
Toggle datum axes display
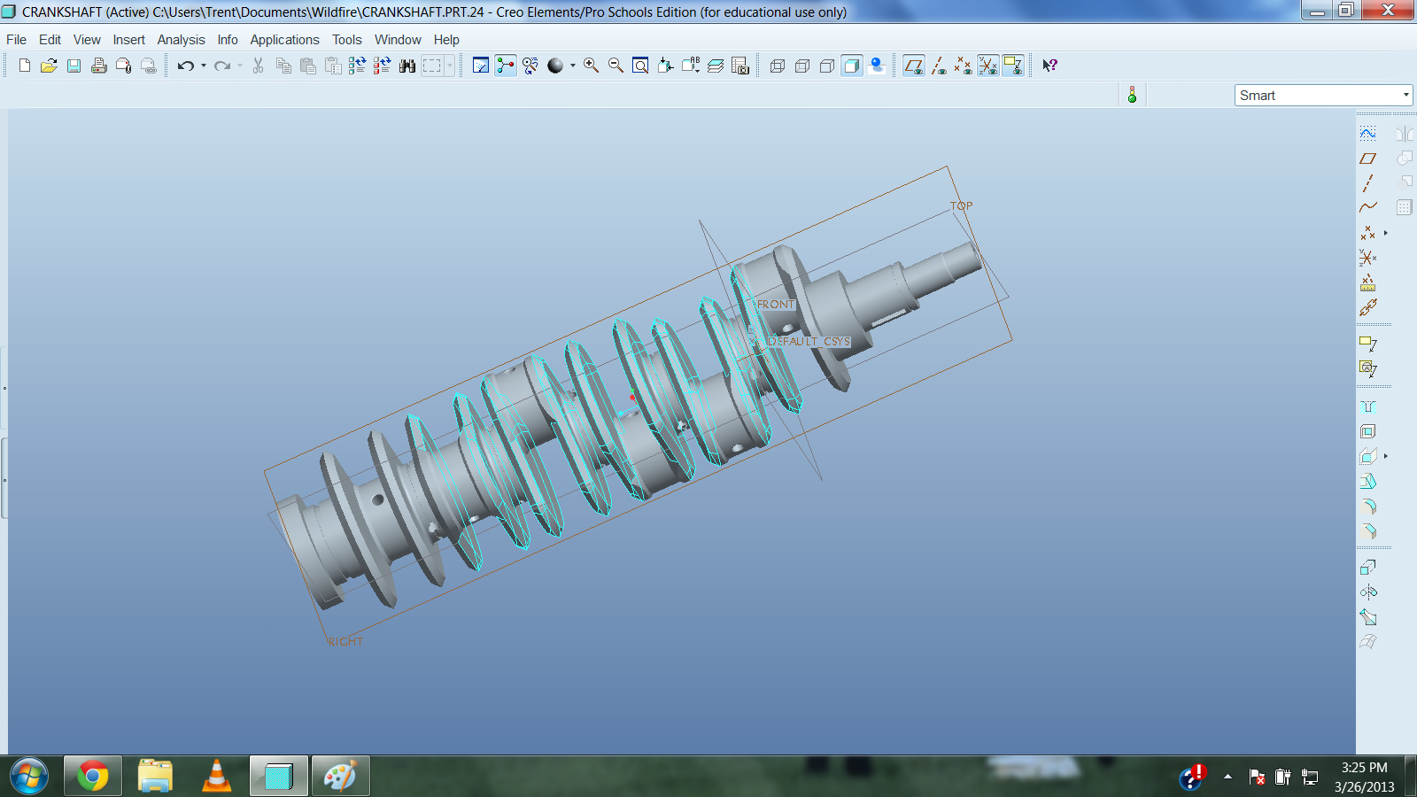pyautogui.click(x=939, y=66)
